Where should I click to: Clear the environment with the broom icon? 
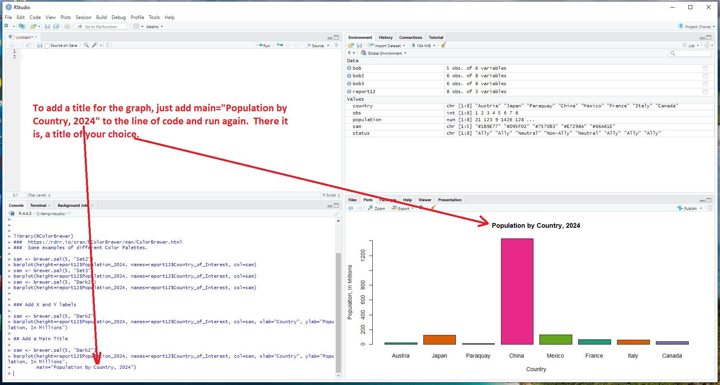pos(444,45)
